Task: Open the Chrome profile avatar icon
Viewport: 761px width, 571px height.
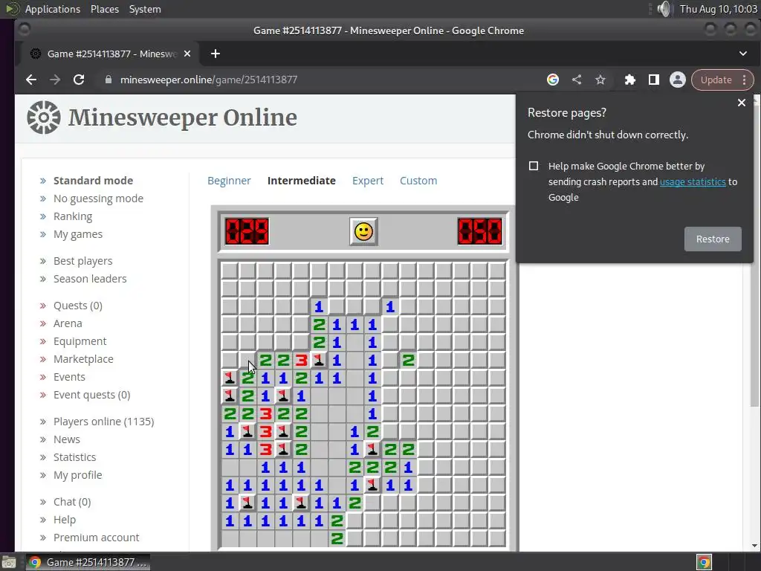Action: tap(678, 80)
